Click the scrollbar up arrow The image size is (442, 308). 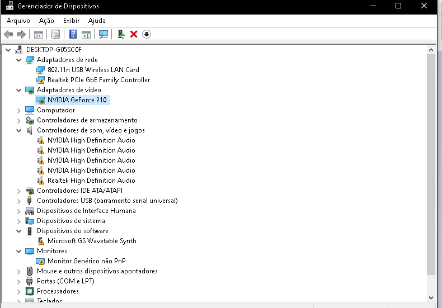click(431, 50)
